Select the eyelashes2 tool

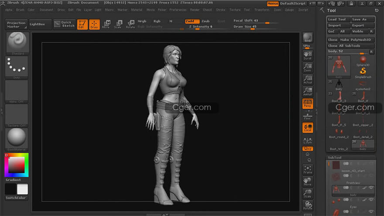point(363,85)
